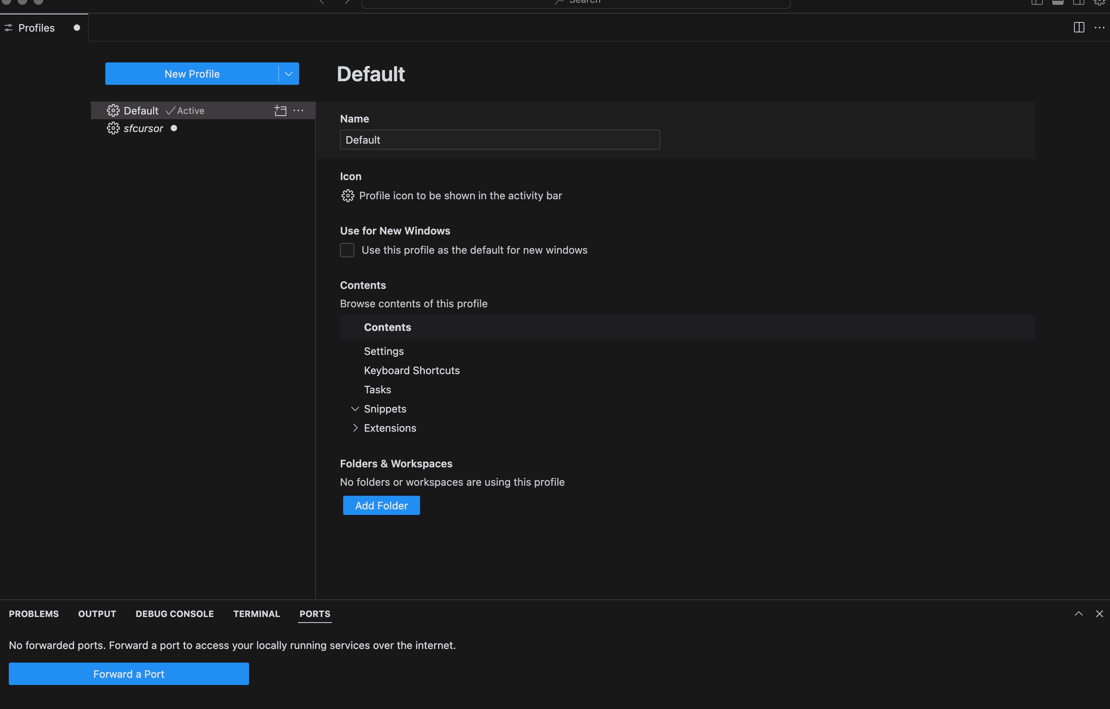1110x709 pixels.
Task: Open editor more actions ellipsis at top right
Action: point(1099,28)
